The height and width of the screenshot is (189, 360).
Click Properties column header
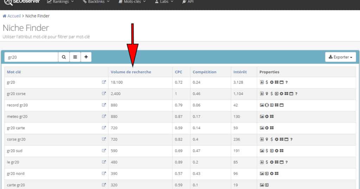coord(269,72)
